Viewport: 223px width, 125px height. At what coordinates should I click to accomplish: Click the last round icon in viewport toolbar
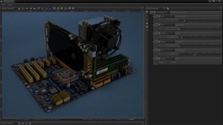[74, 8]
